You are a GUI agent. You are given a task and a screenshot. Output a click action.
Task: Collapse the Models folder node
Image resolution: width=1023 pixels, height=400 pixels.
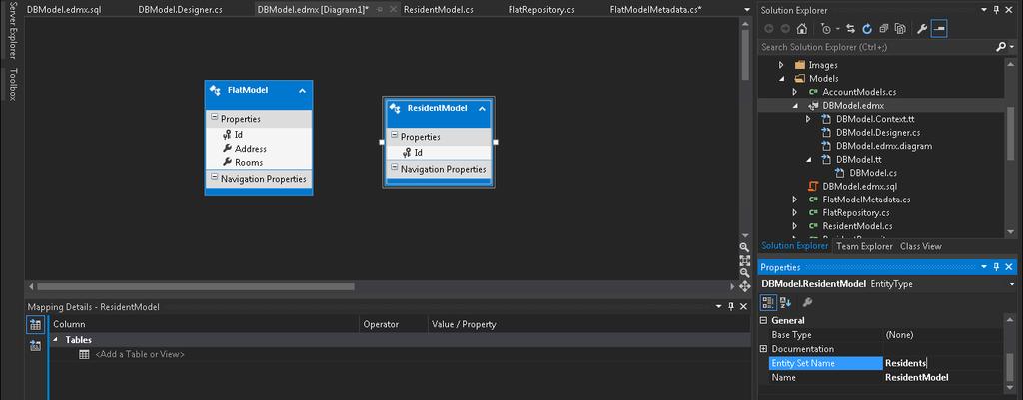click(x=781, y=78)
